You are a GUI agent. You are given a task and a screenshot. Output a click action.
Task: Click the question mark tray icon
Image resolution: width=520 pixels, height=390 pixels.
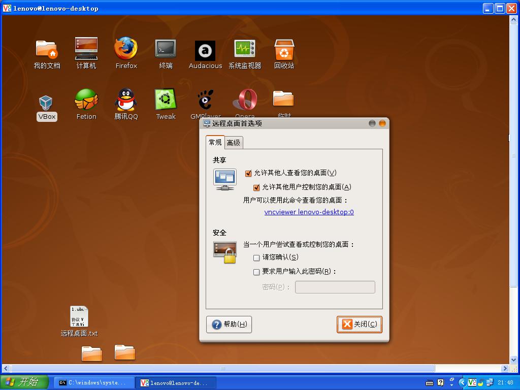click(x=440, y=383)
